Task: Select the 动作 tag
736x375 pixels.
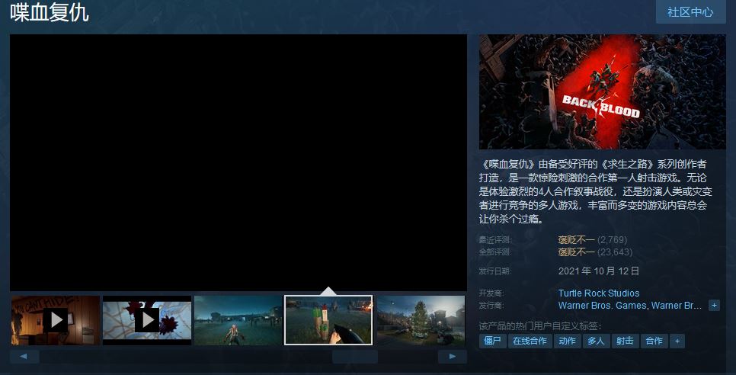Action: tap(568, 341)
